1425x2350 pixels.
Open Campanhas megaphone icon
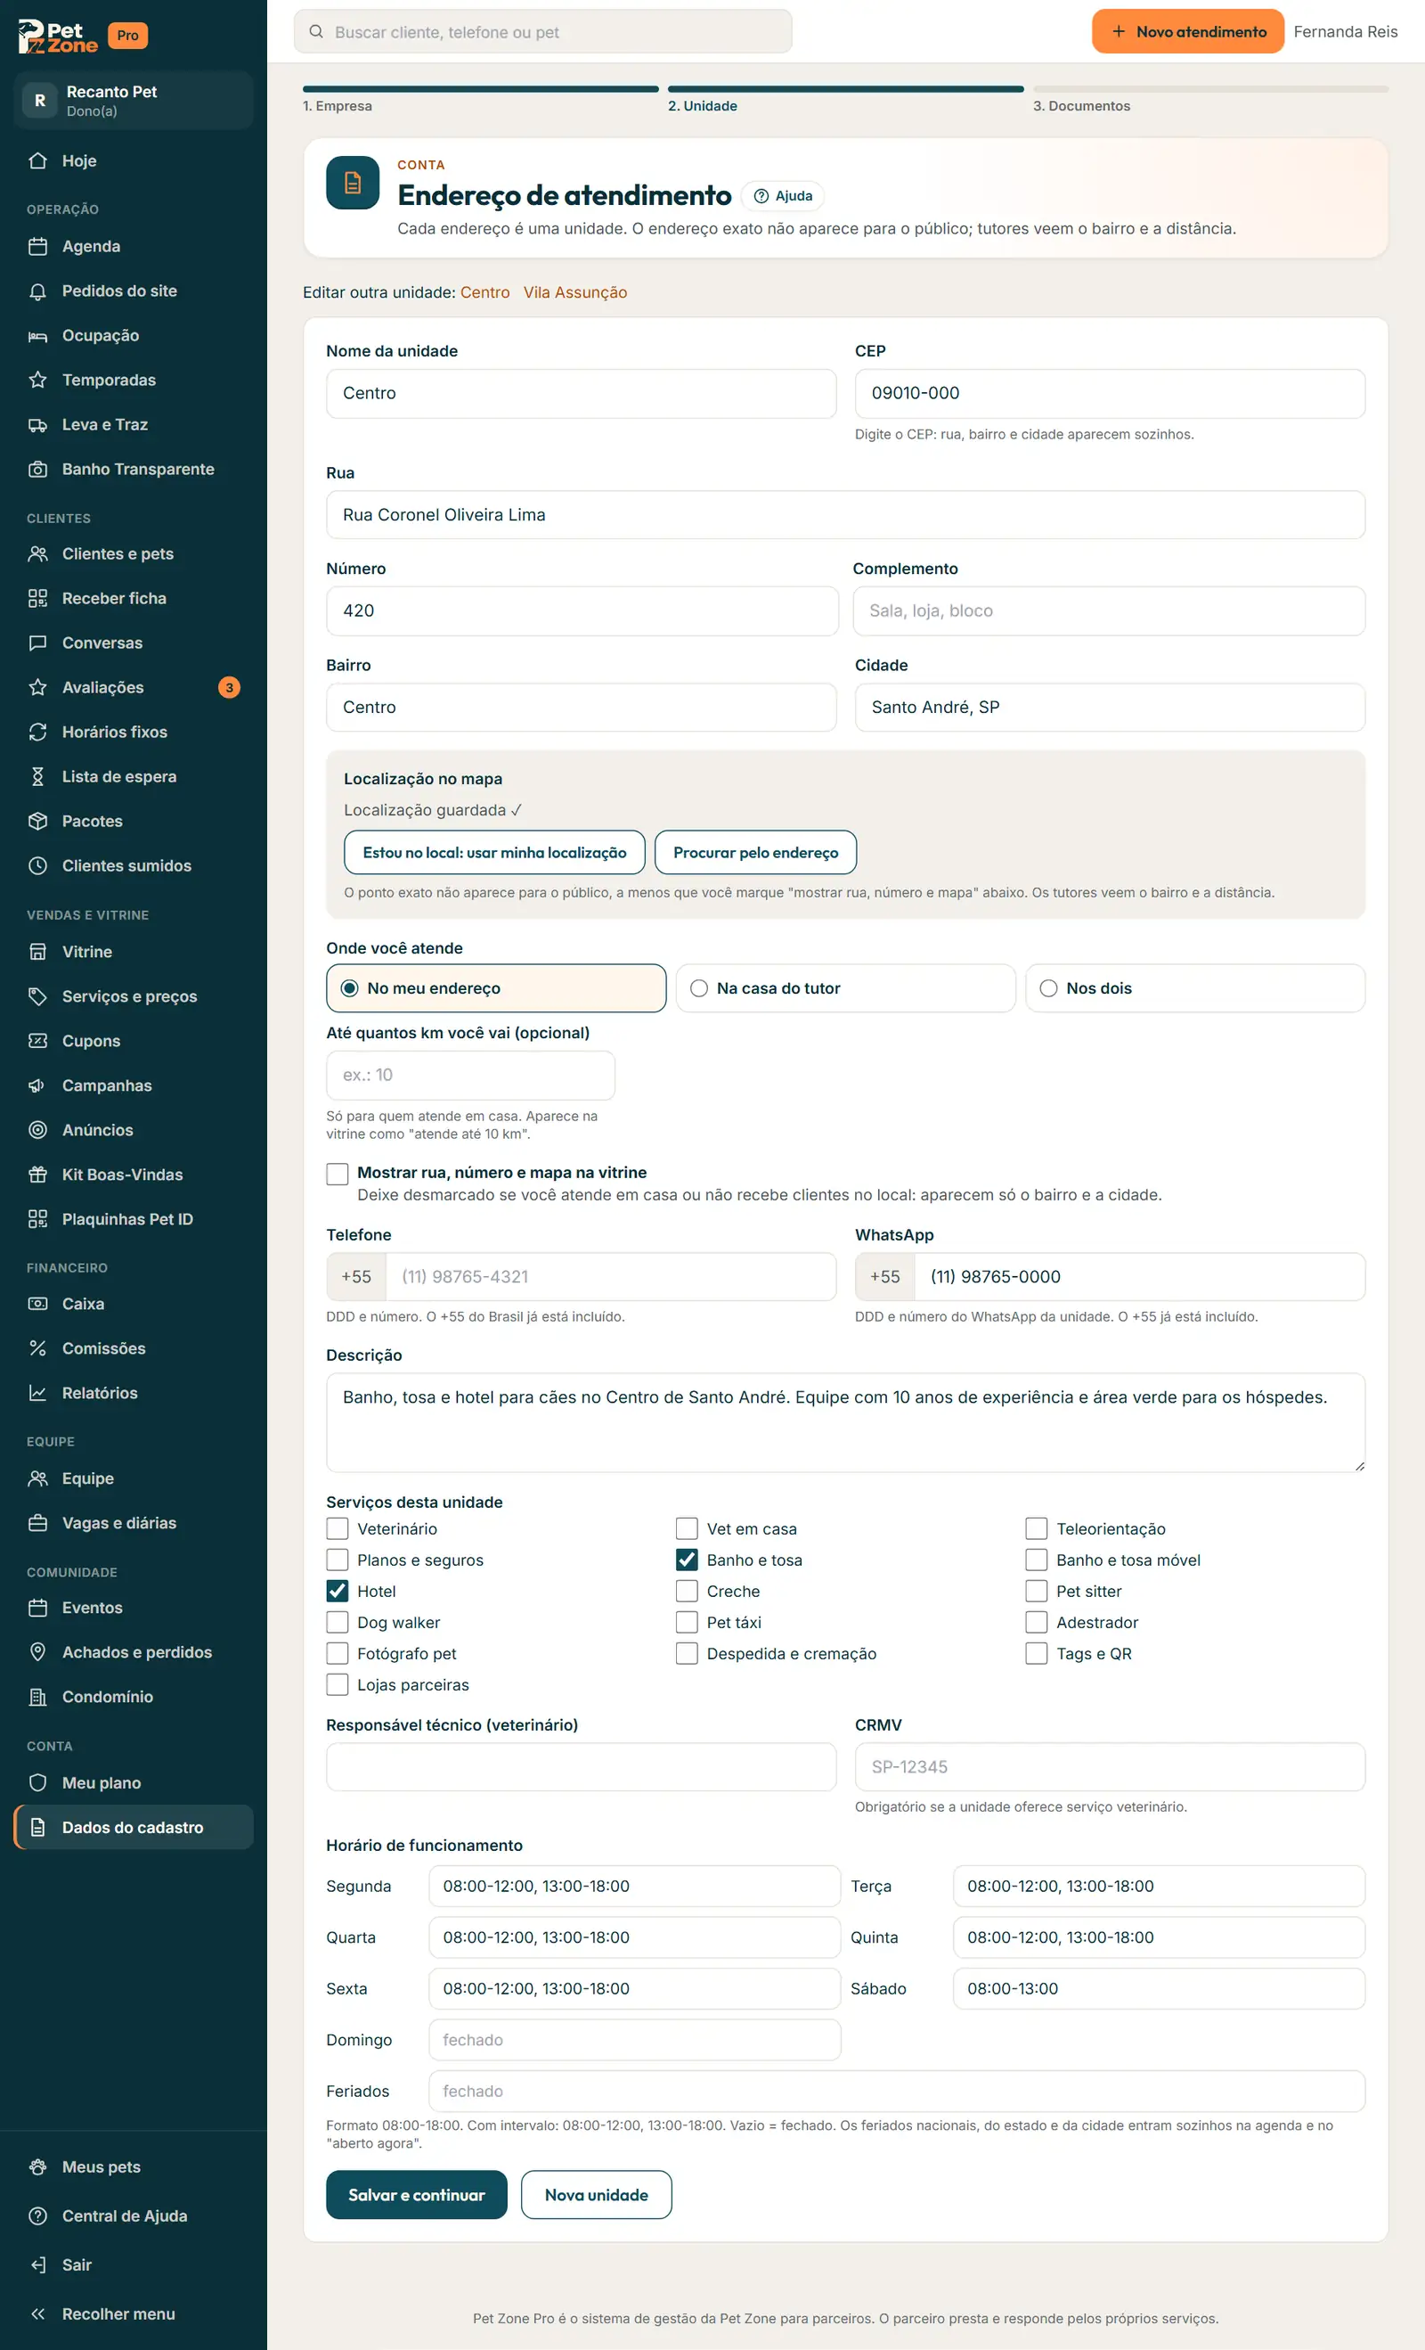[x=38, y=1085]
